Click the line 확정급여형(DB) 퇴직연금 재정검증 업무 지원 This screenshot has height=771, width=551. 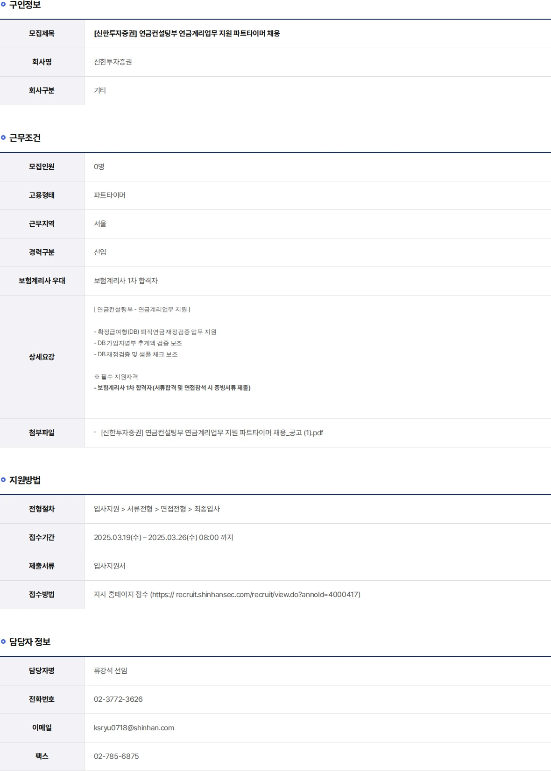(x=155, y=332)
